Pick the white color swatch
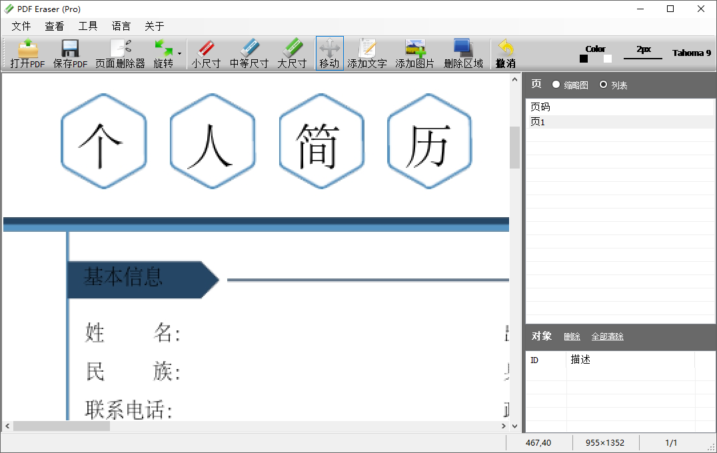The width and height of the screenshot is (717, 453). pos(607,59)
